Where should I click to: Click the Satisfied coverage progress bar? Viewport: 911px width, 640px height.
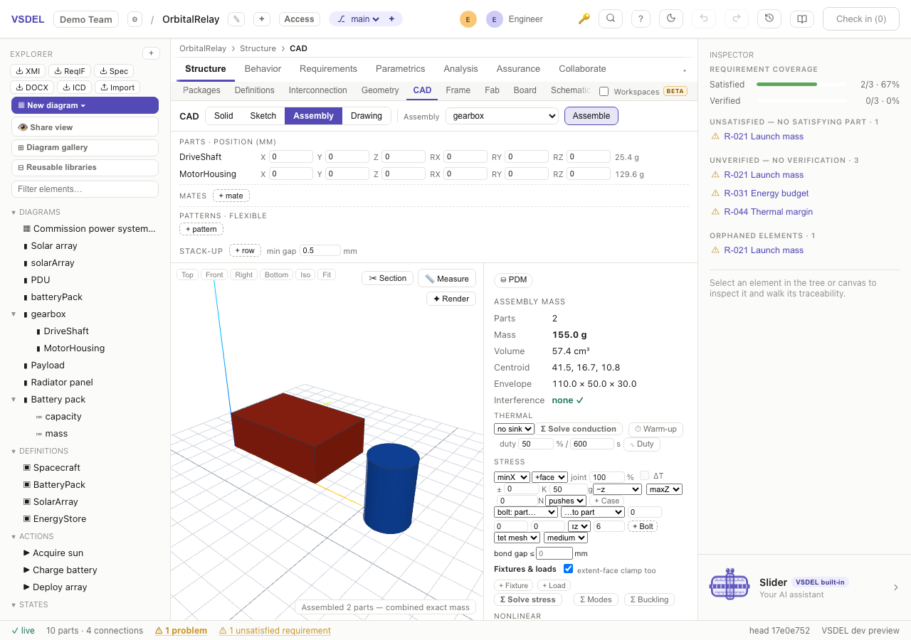click(x=801, y=84)
